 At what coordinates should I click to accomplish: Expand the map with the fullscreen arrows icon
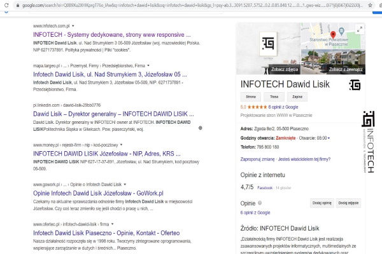coord(360,29)
